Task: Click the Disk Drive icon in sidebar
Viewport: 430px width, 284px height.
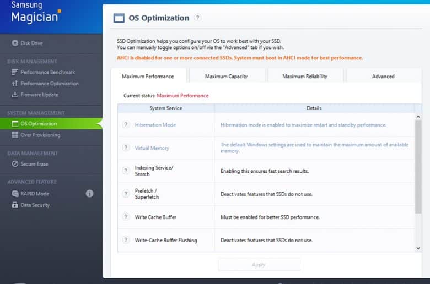Action: pos(15,43)
